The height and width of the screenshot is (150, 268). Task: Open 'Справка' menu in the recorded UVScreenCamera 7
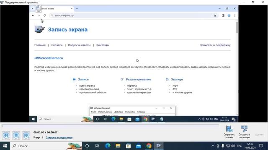pyautogui.click(x=141, y=112)
